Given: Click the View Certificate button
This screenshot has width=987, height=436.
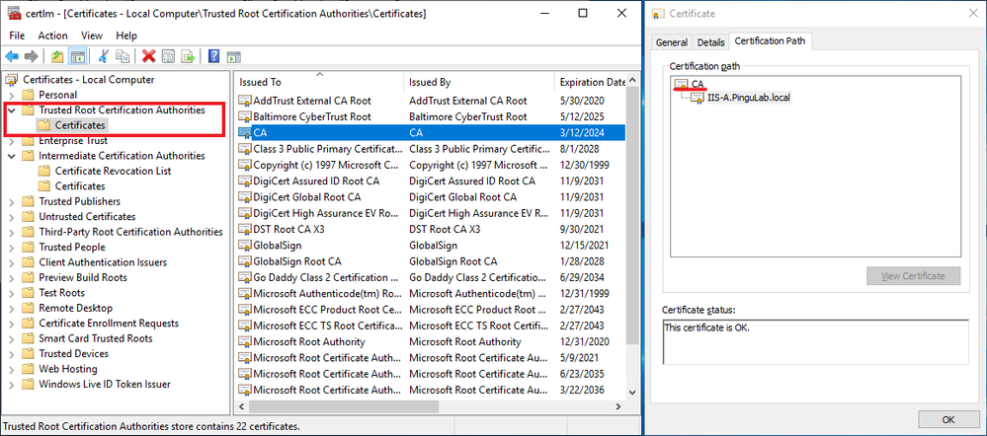Looking at the screenshot, I should click(x=913, y=276).
